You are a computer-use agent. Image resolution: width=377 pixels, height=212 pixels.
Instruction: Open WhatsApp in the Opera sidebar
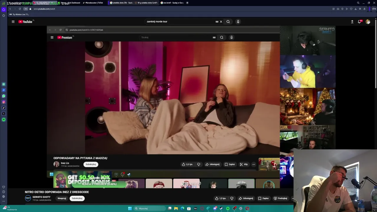[x=4, y=96]
